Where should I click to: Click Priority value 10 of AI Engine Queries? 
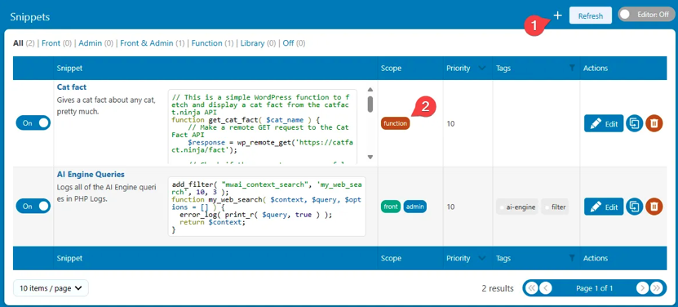click(450, 207)
